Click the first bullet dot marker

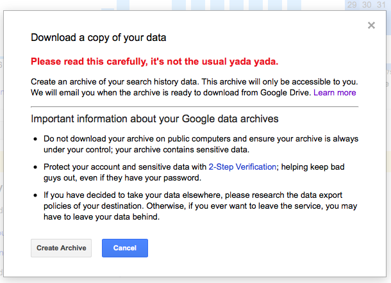pos(35,139)
